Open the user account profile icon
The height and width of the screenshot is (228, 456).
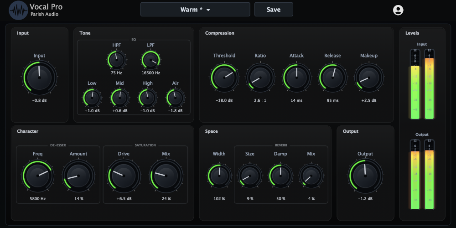pyautogui.click(x=398, y=10)
